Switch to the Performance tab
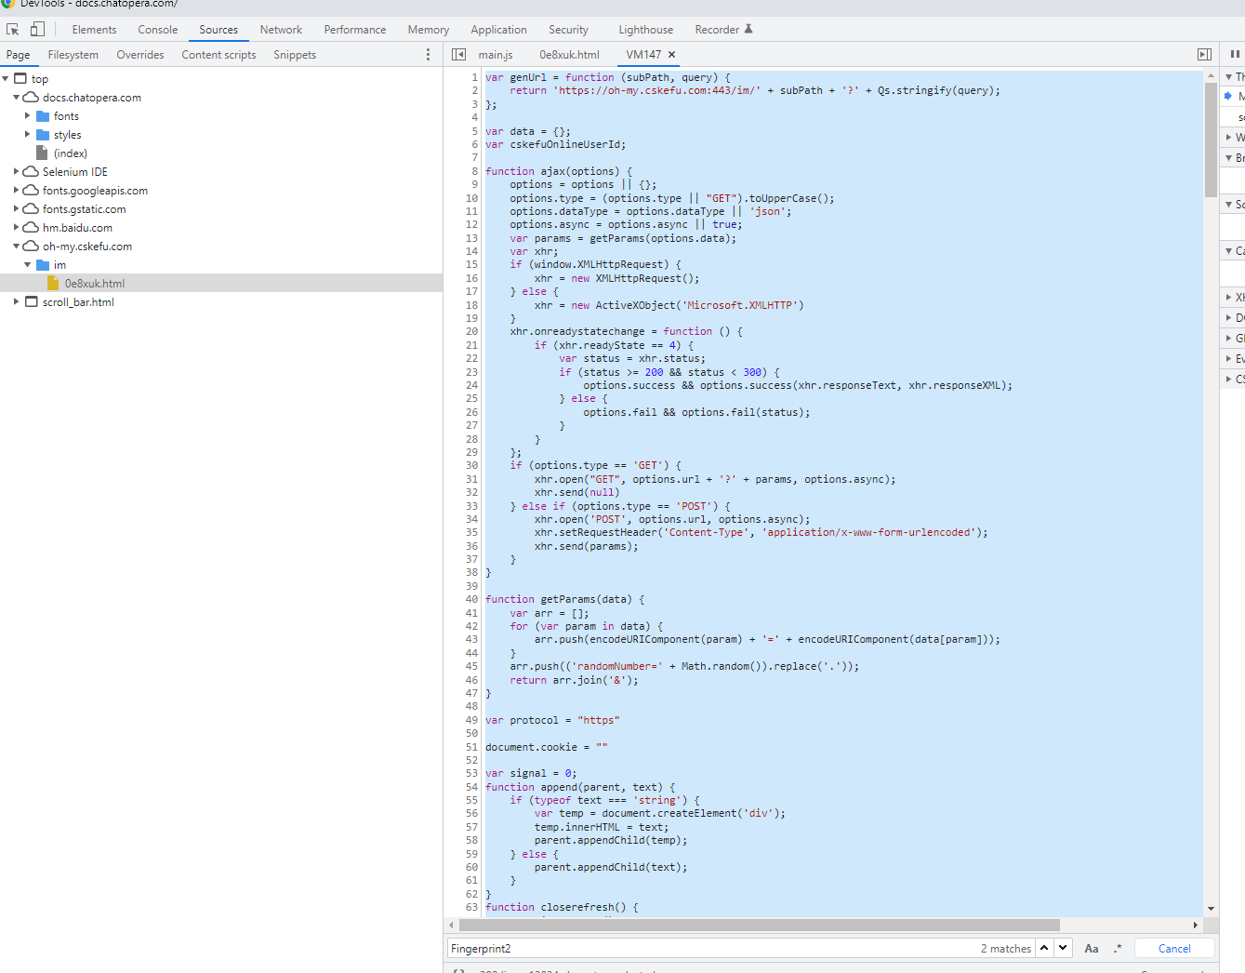 click(355, 30)
